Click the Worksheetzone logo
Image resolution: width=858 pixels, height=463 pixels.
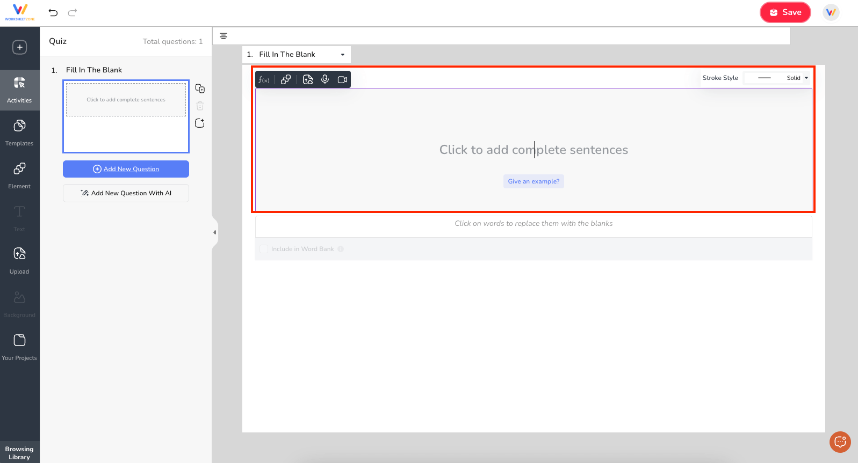pyautogui.click(x=20, y=12)
